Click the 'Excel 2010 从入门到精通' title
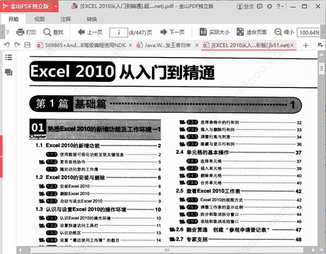The height and width of the screenshot is (254, 326). pos(122,72)
